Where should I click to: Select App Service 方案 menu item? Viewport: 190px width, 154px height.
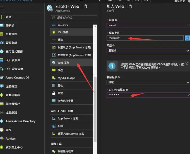[72, 119]
